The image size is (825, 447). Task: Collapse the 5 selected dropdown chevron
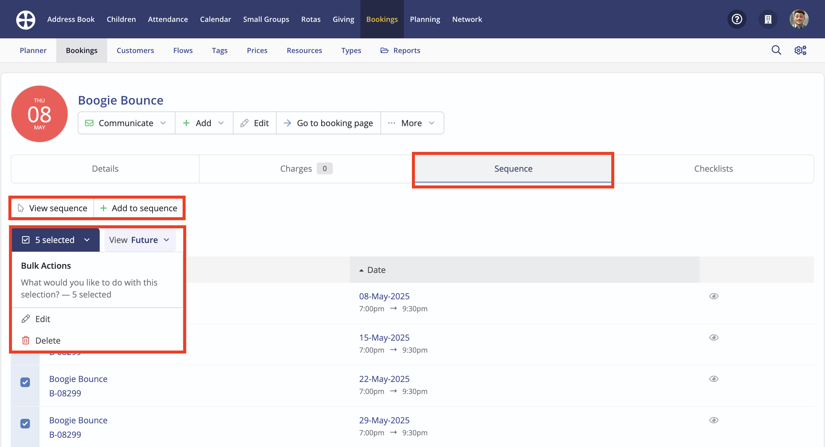tap(87, 240)
